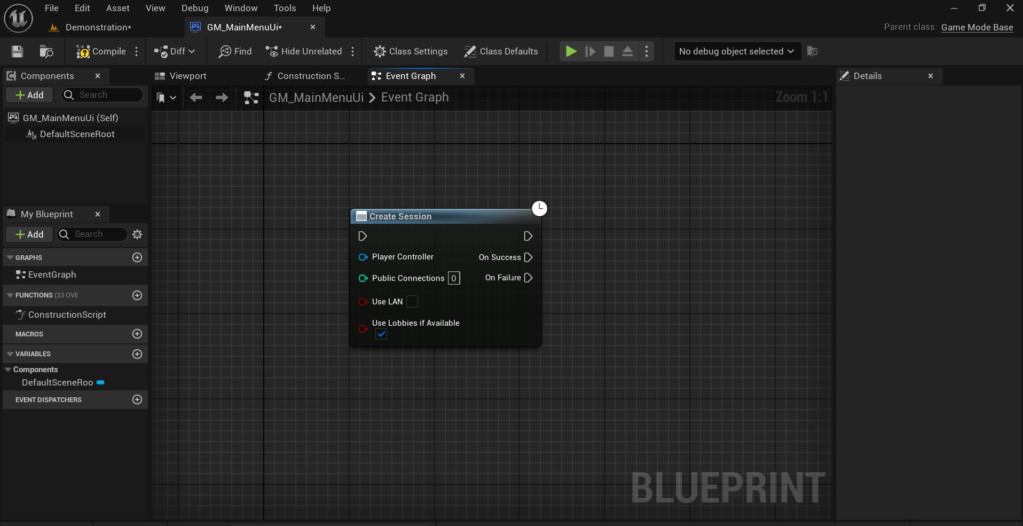Viewport: 1023px width, 526px height.
Task: Open the Game Mode Base parent class link
Action: point(977,27)
